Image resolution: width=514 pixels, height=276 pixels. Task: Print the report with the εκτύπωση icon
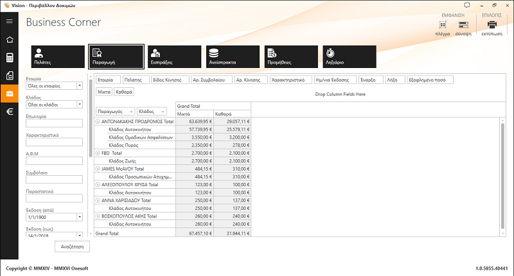(x=492, y=26)
